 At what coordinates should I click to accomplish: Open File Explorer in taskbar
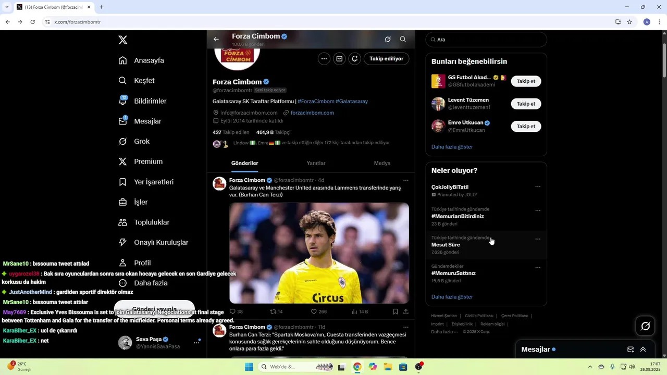388,367
